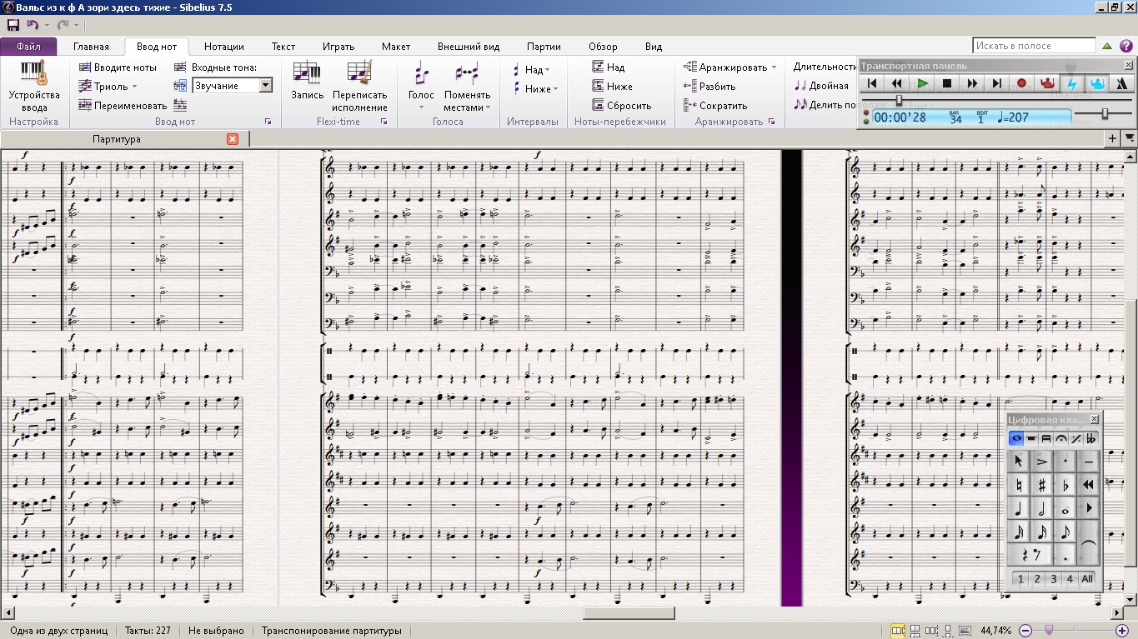The image size is (1138, 639).
Task: Close the Партитура document tab
Action: click(233, 139)
